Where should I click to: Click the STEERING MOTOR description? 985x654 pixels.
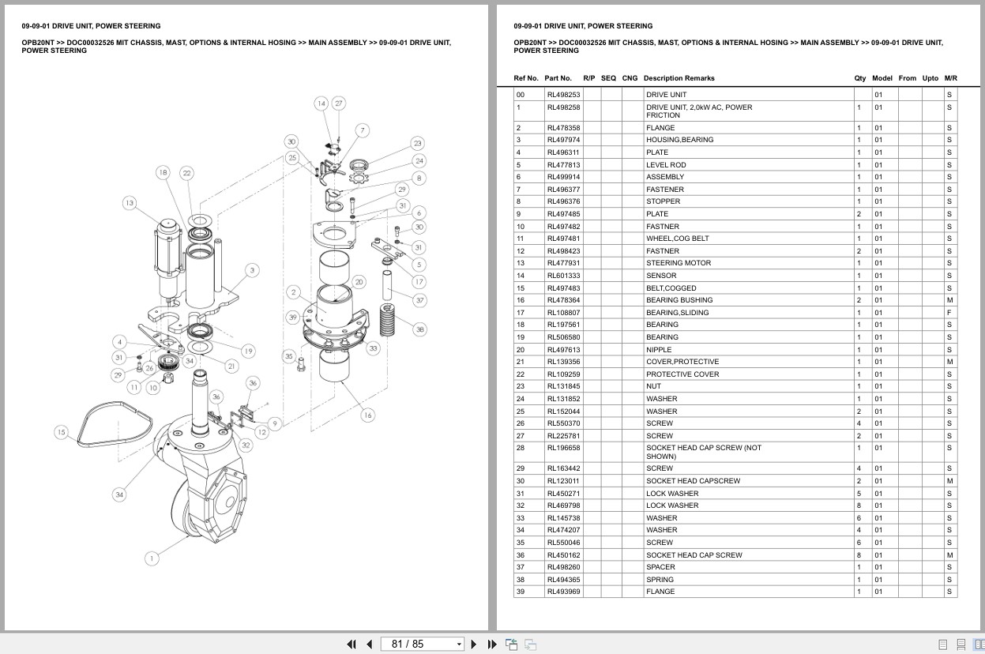point(679,263)
